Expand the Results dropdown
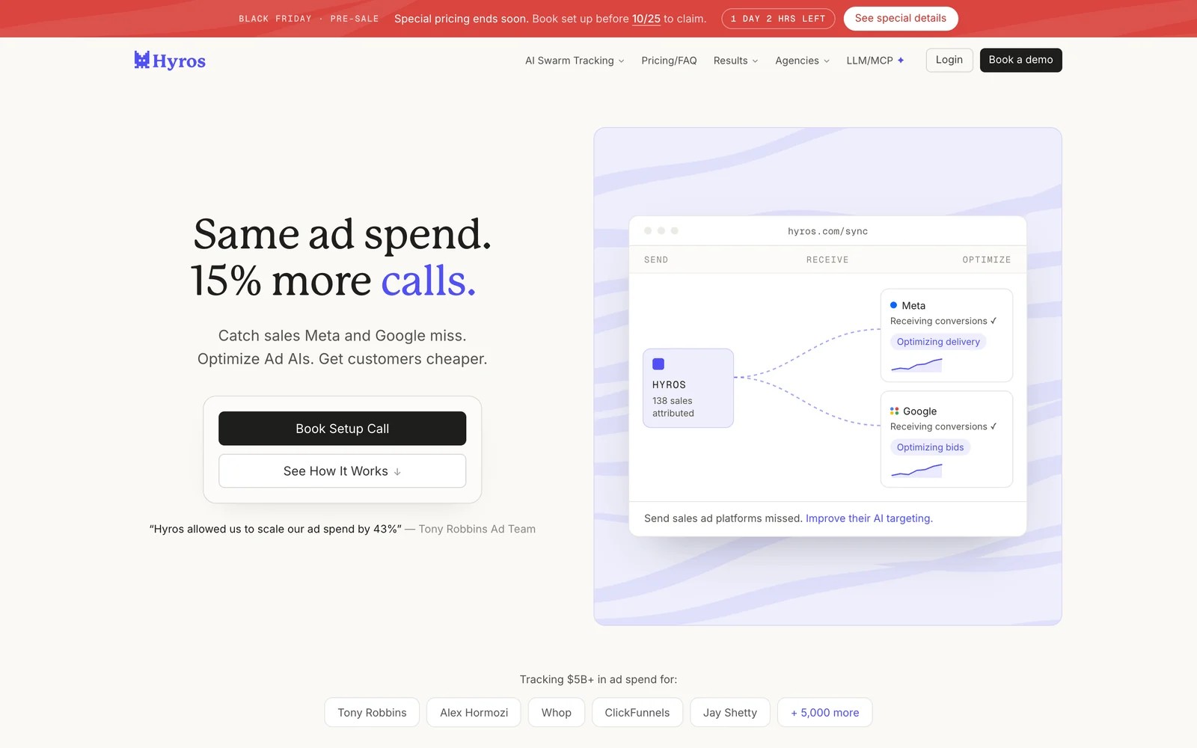Image resolution: width=1197 pixels, height=748 pixels. click(x=735, y=61)
